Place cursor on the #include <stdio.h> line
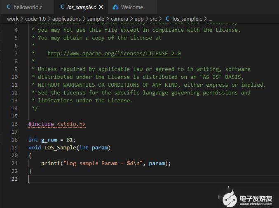Viewport: 279px width, 208px height. click(57, 124)
